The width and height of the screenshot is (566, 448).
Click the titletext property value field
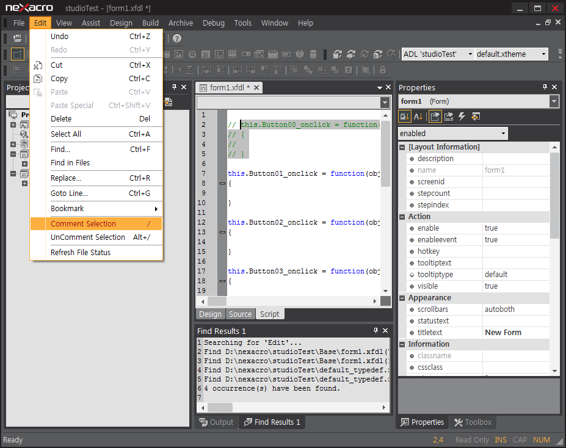[515, 333]
